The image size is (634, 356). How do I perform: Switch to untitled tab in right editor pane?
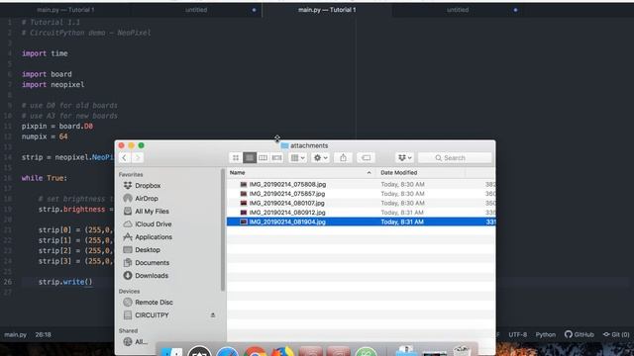click(458, 10)
